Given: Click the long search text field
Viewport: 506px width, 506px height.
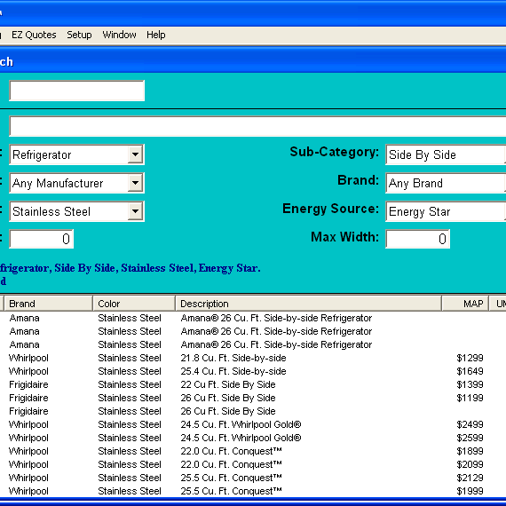Looking at the screenshot, I should (x=257, y=126).
